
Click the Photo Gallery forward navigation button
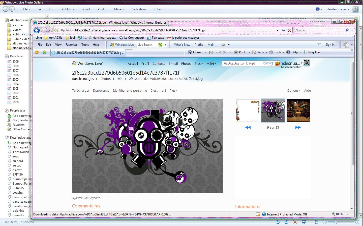12,9
